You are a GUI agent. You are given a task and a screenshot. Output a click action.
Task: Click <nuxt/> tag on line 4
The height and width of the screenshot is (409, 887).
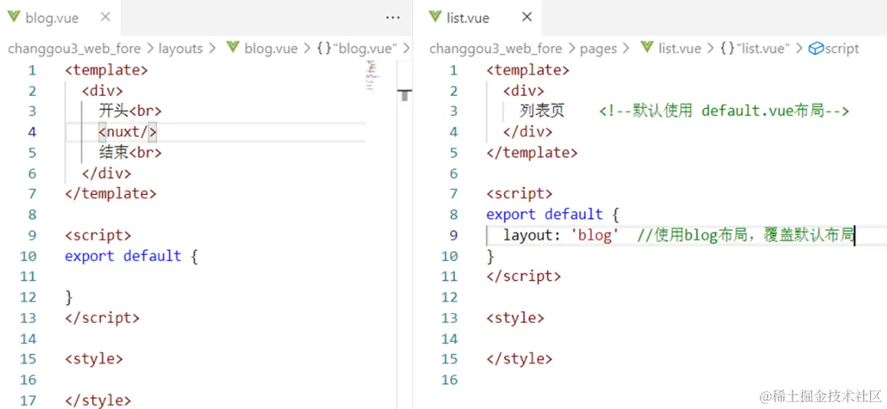point(128,132)
